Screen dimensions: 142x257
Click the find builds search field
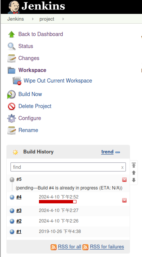(x=68, y=167)
